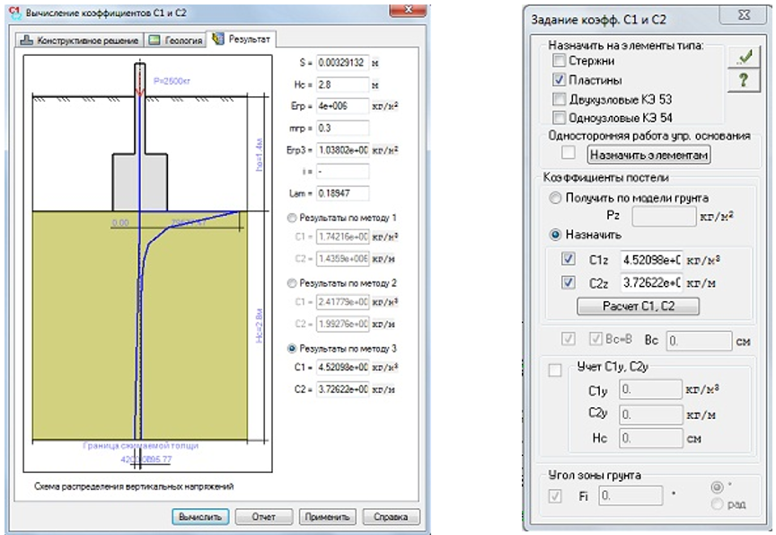Click the Назначить элементам button
The image size is (776, 535).
648,155
